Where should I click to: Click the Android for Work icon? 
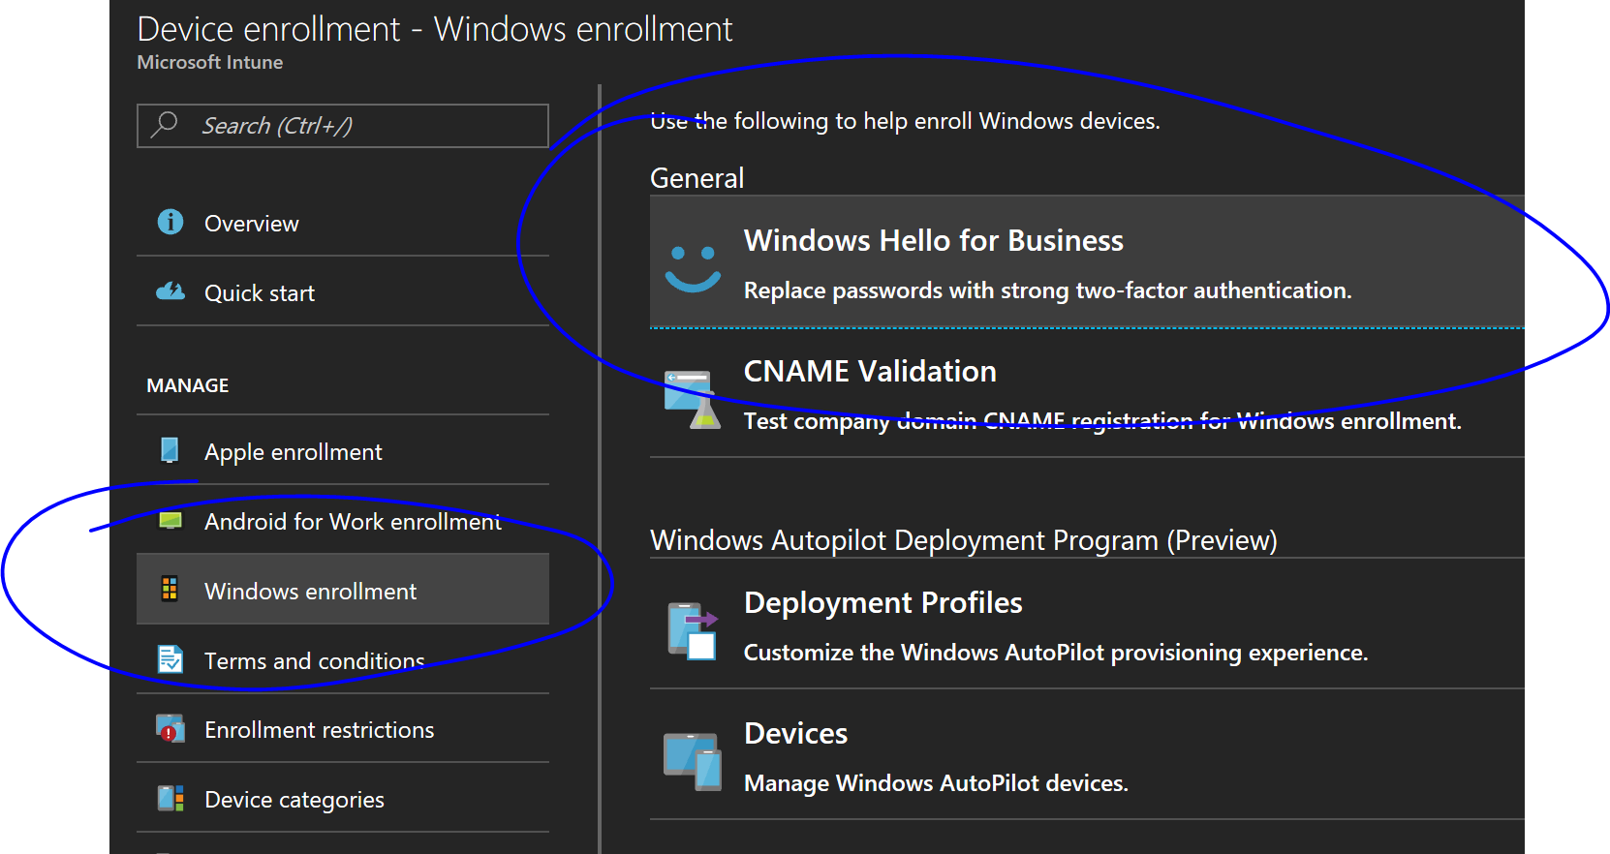170,521
